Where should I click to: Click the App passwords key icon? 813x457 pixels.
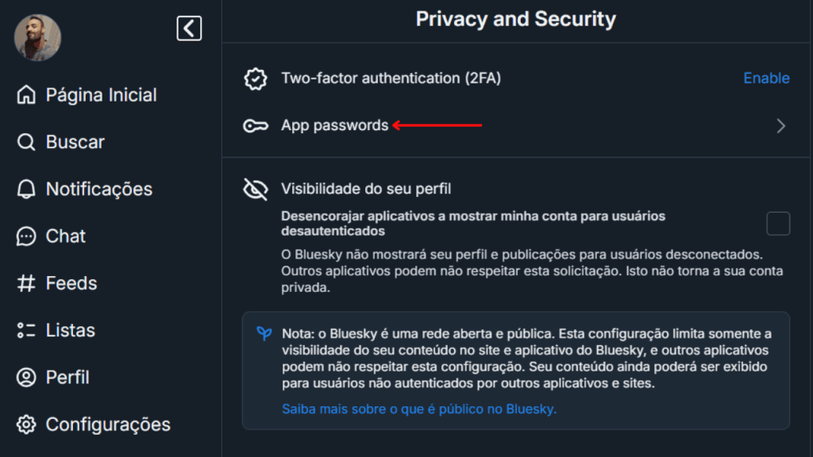tap(255, 125)
